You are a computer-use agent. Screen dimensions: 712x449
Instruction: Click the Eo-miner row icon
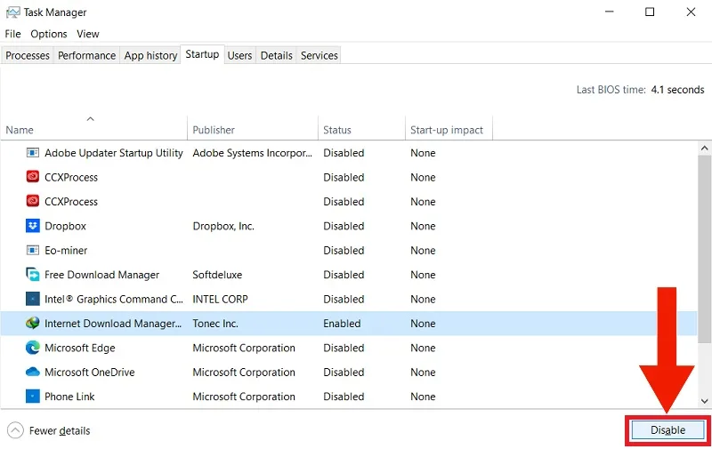click(33, 251)
